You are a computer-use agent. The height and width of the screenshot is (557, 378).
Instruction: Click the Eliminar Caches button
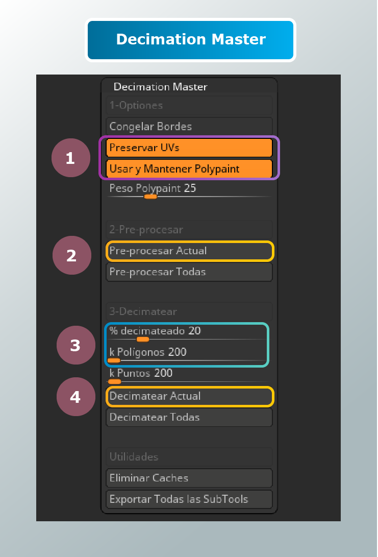click(189, 478)
